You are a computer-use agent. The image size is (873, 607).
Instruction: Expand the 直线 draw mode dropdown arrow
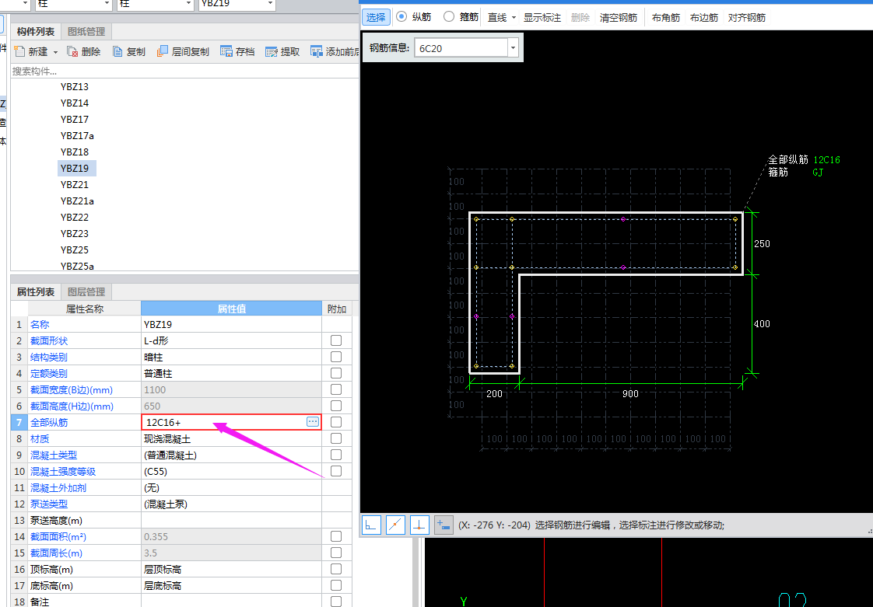(514, 17)
